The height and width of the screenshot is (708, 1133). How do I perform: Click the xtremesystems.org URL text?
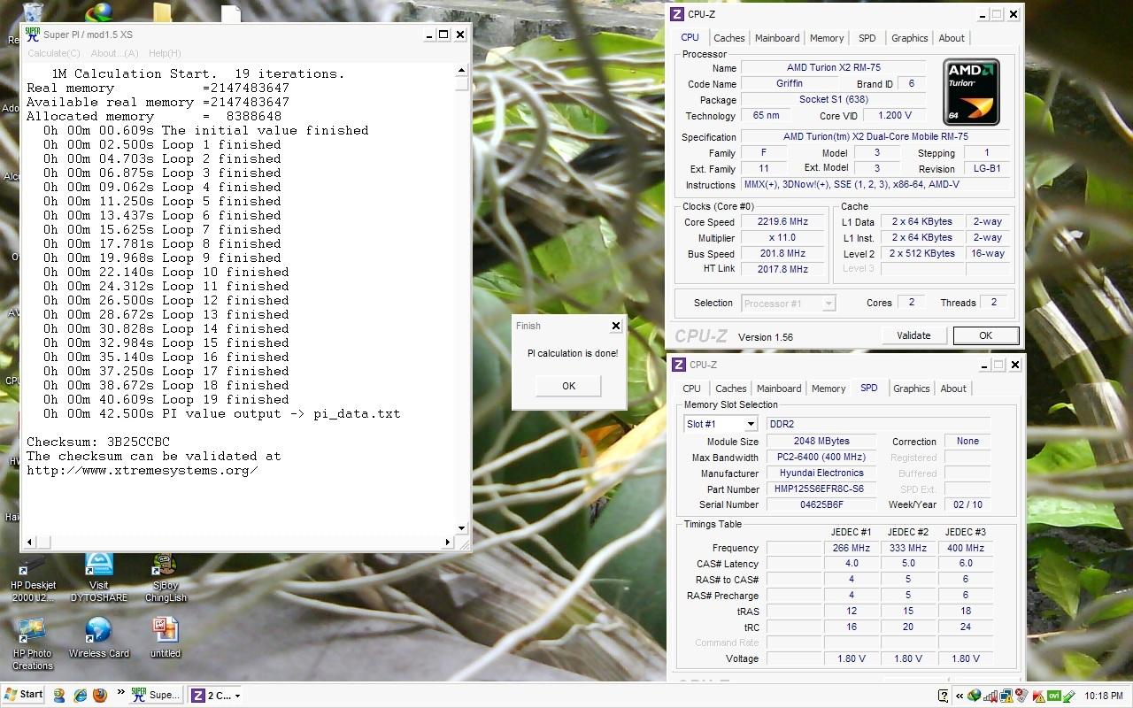[x=143, y=470]
